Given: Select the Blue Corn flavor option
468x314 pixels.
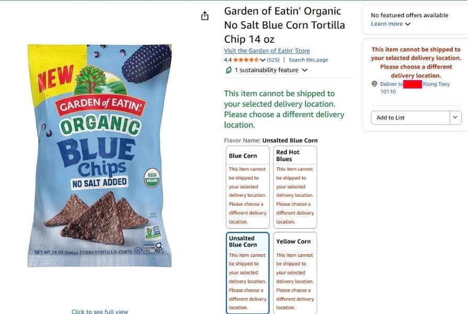Looking at the screenshot, I should click(x=248, y=187).
